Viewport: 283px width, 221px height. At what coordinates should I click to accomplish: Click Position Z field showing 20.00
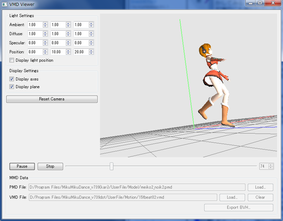click(x=81, y=52)
